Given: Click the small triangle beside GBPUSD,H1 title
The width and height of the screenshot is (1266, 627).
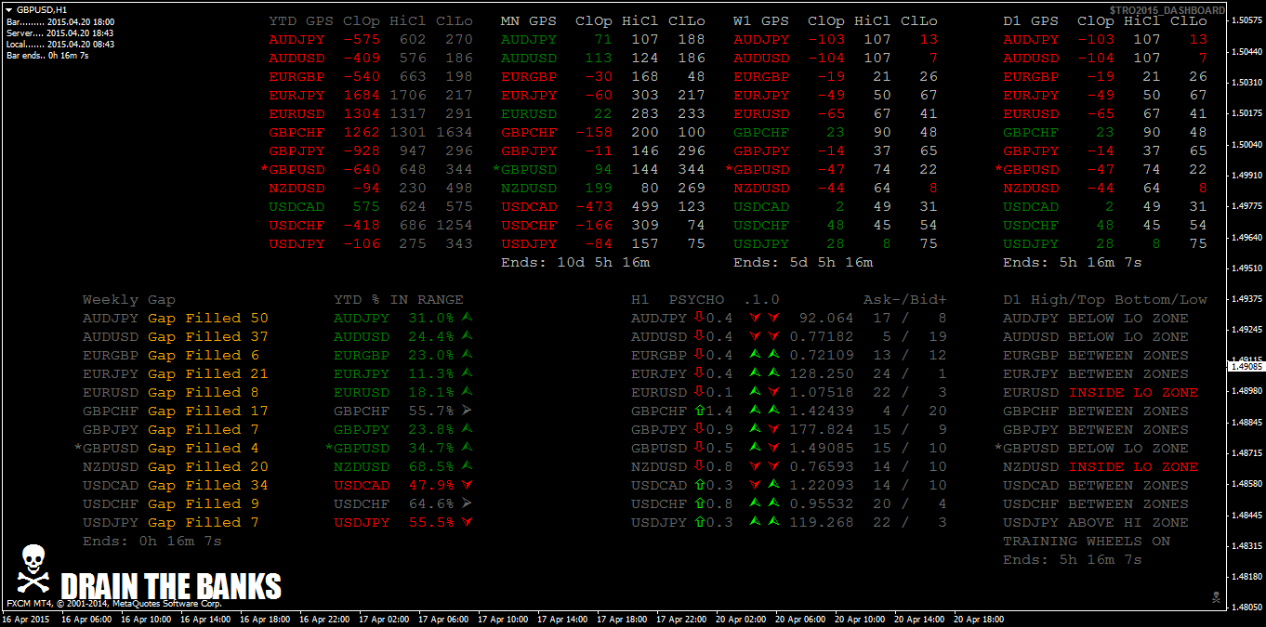Looking at the screenshot, I should (9, 9).
